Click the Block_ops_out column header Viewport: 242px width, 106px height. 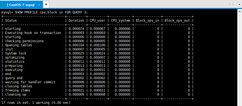click(177, 21)
